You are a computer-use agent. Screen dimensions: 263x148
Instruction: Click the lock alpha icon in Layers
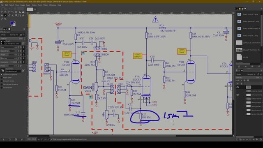pyautogui.click(x=248, y=81)
